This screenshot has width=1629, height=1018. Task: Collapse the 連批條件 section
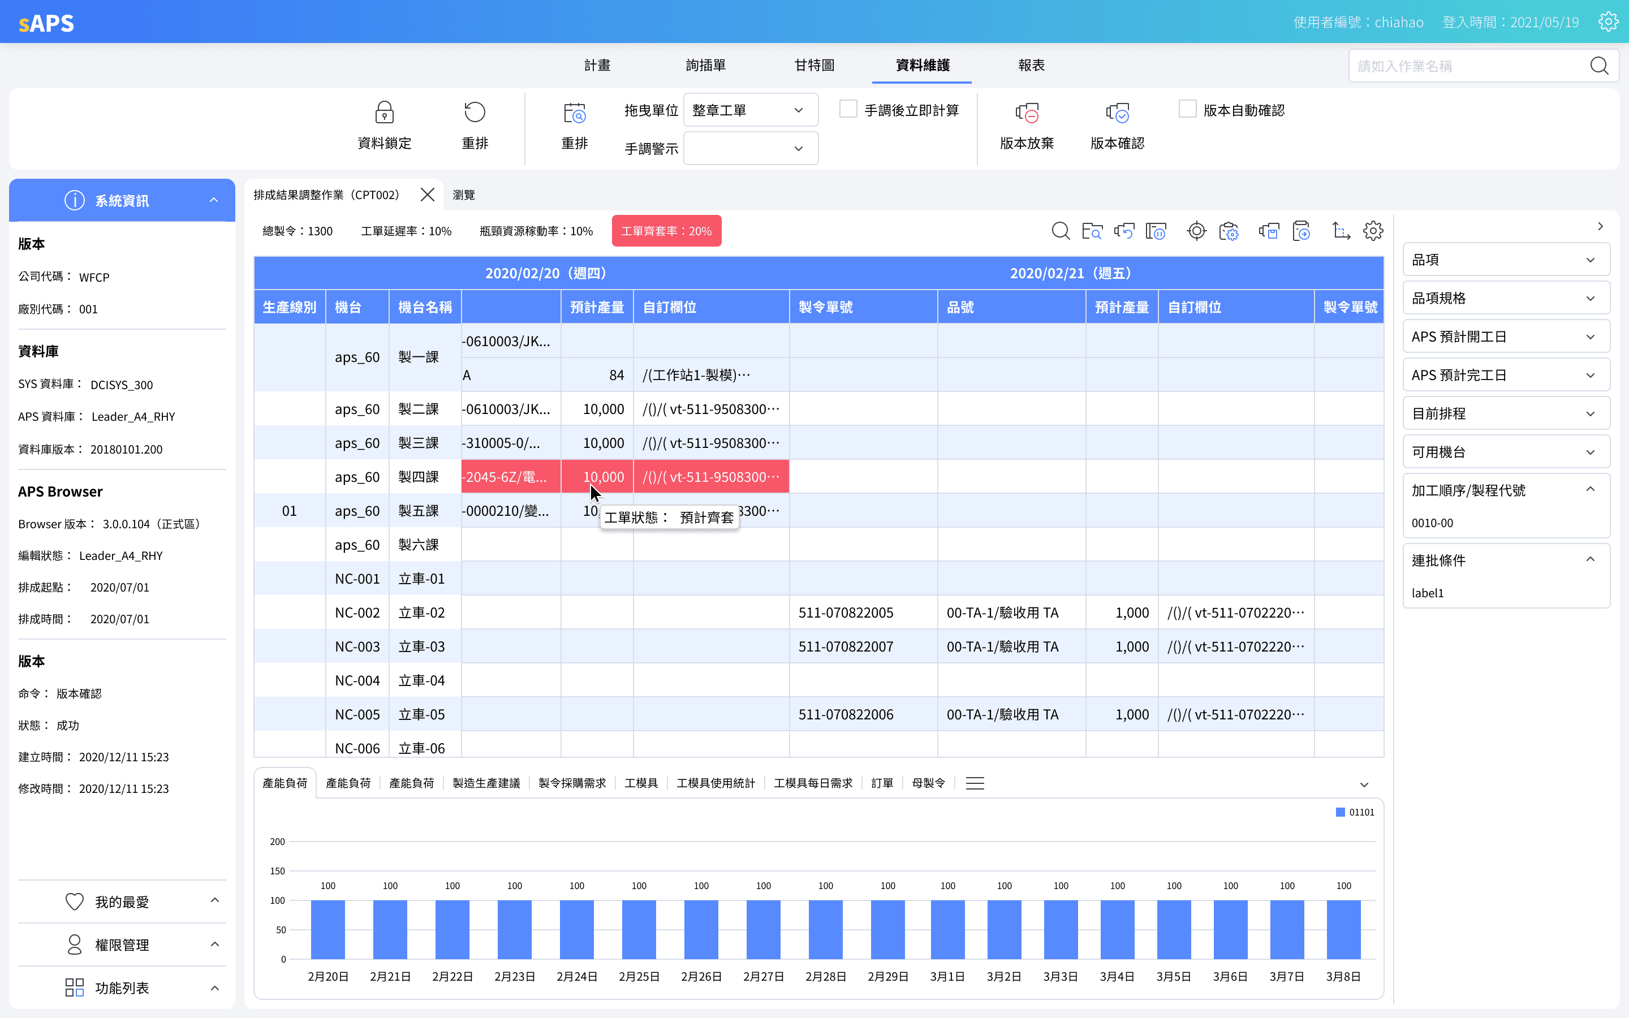(1590, 559)
